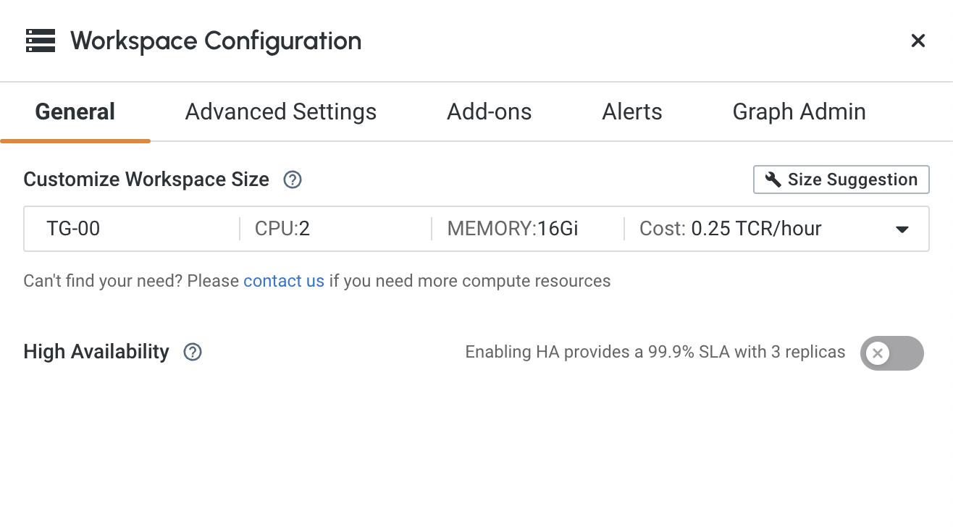This screenshot has width=953, height=527.
Task: Close the Workspace Configuration dialog
Action: (x=918, y=41)
